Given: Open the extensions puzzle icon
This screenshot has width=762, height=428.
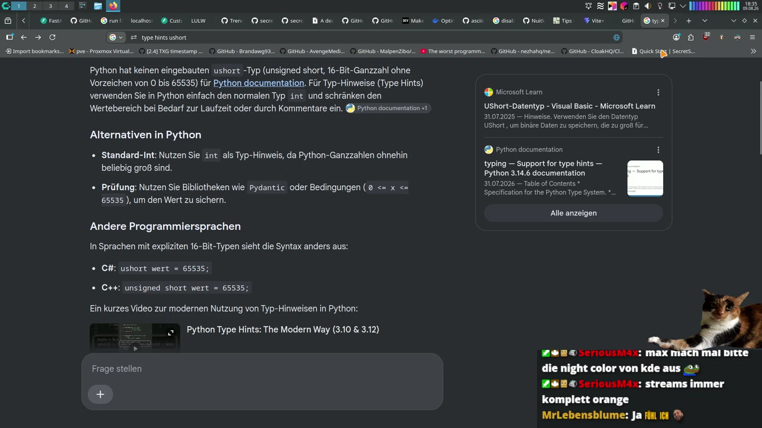Looking at the screenshot, I should [691, 37].
